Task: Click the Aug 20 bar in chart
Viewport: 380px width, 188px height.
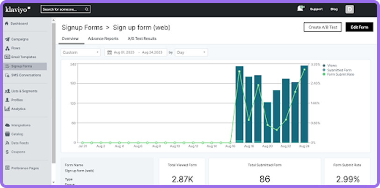Action: 267,123
